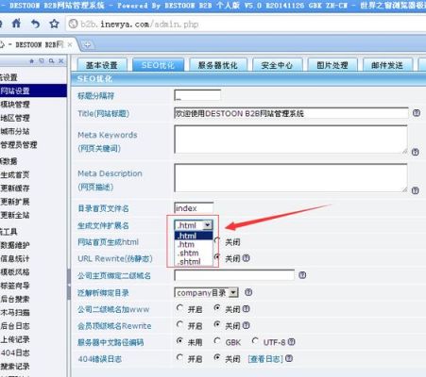The height and width of the screenshot is (377, 426).
Task: Open help icon beside Meta Keywords box
Action: coord(416,152)
